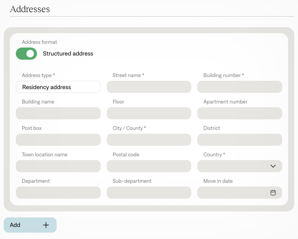Click the Post box input
Screen dimensions: 298x239
coord(58,140)
